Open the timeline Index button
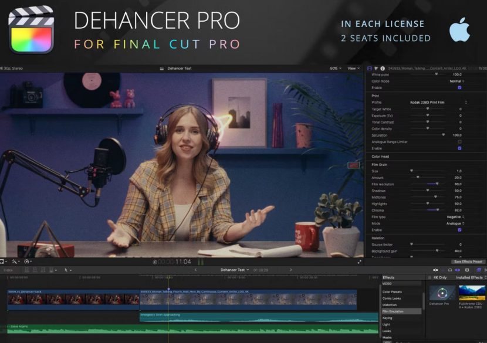This screenshot has height=343, width=487. pos(9,270)
